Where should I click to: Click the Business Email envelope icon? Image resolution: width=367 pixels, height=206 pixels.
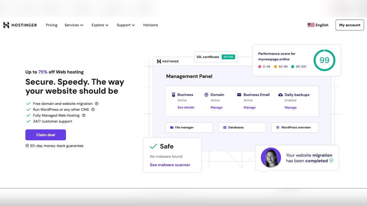point(239,94)
